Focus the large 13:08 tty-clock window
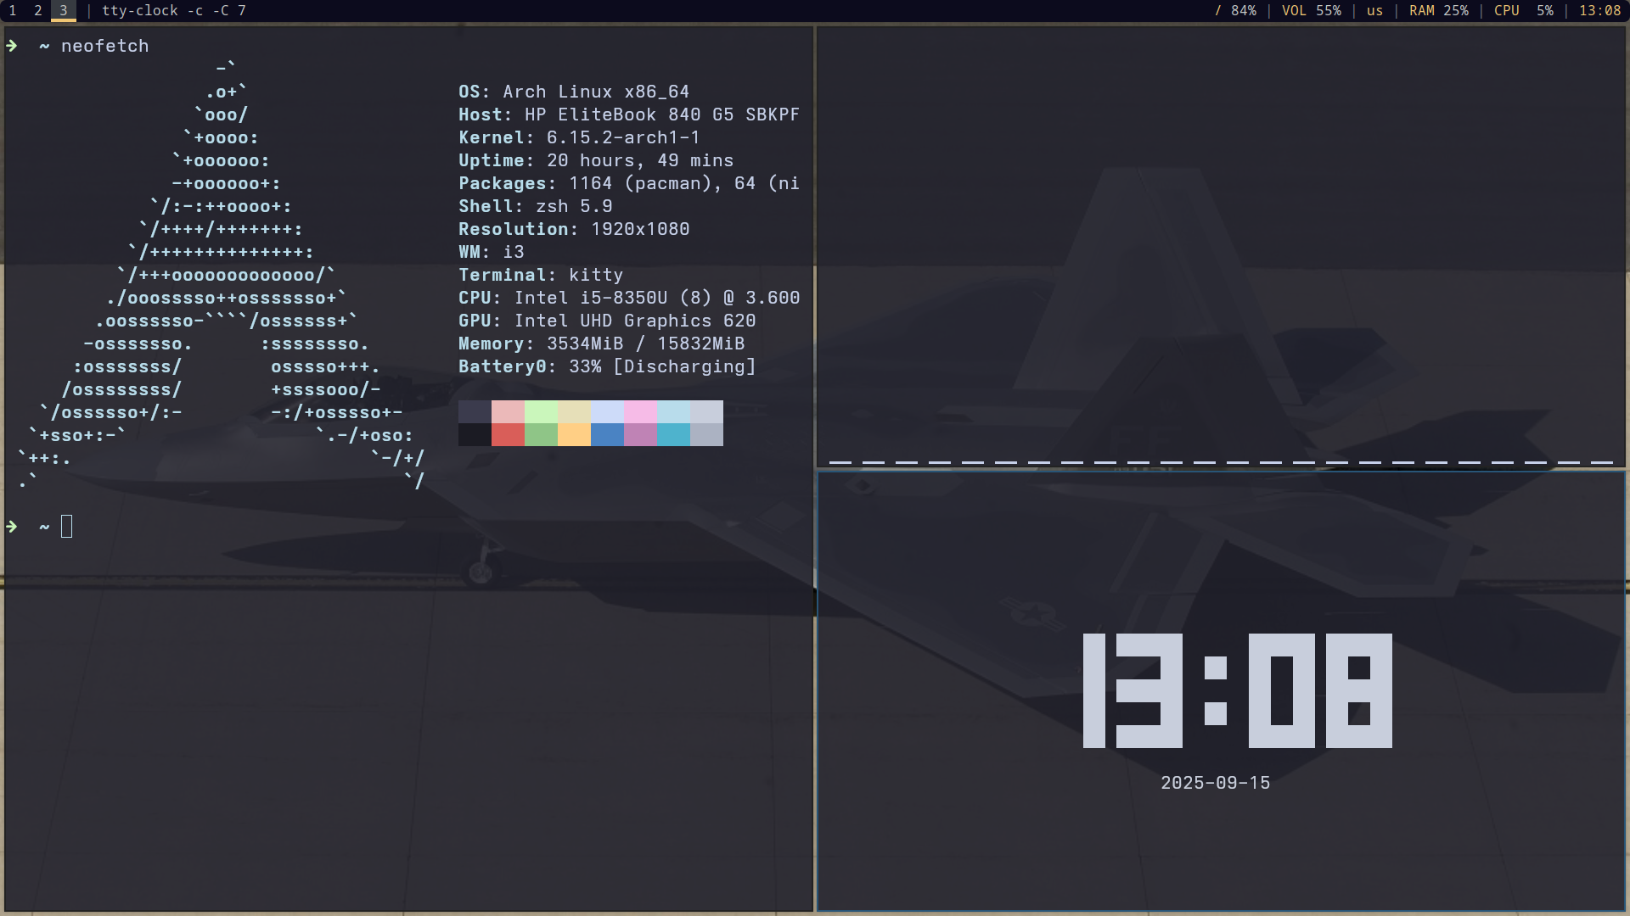The width and height of the screenshot is (1630, 916). [1237, 690]
